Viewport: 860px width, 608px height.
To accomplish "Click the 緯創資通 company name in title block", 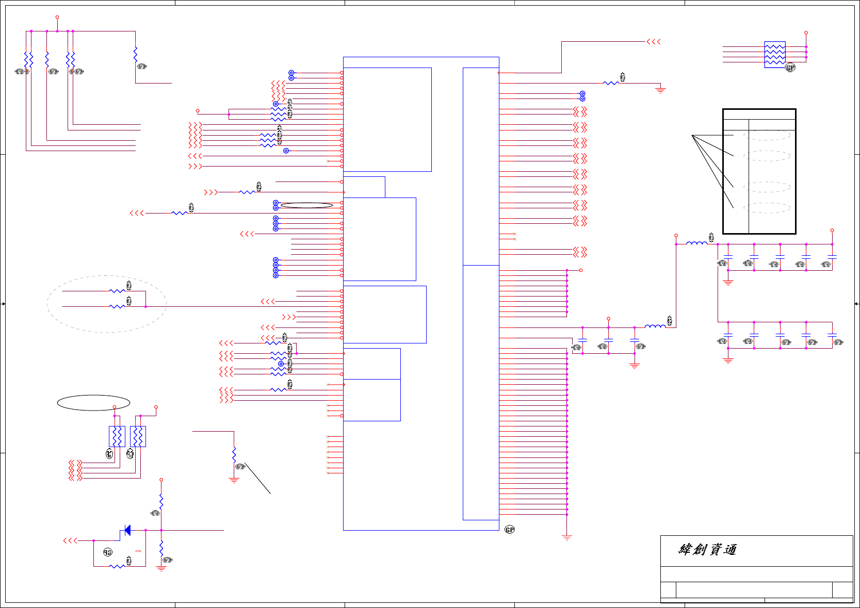I will (x=707, y=549).
